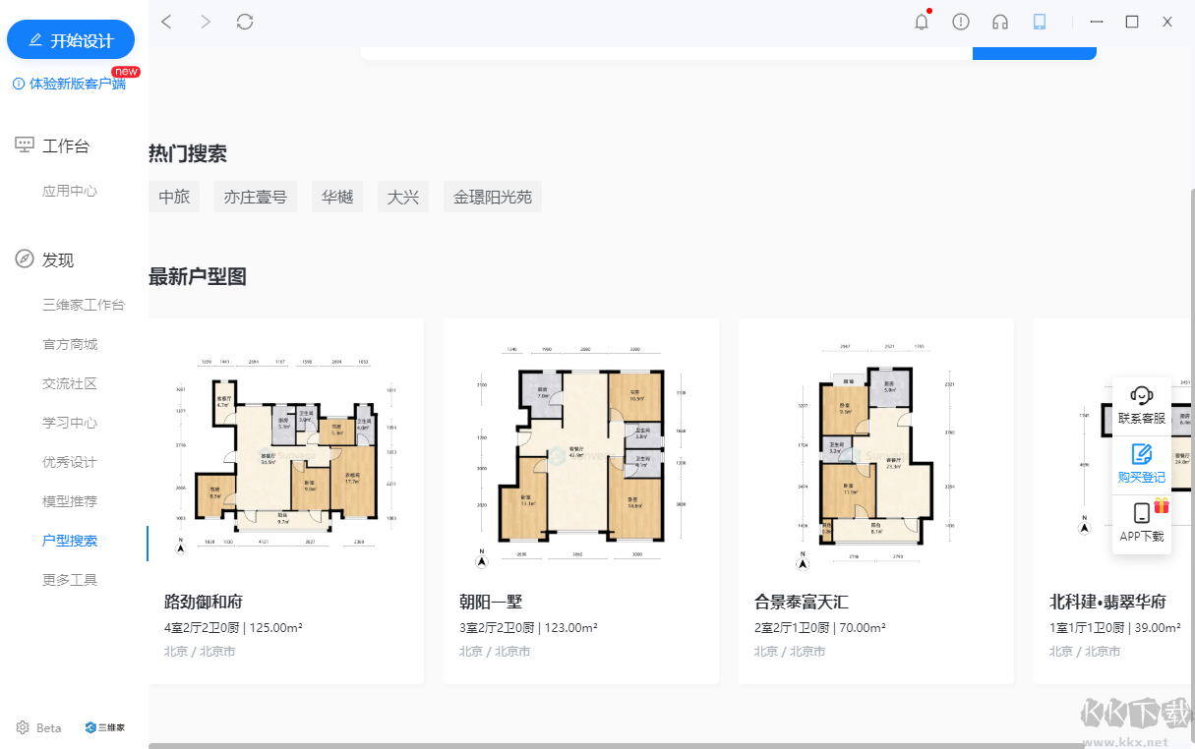Screen dimensions: 1195x749
Task: Search the hot tag 金璟阳光苑
Action: point(492,196)
